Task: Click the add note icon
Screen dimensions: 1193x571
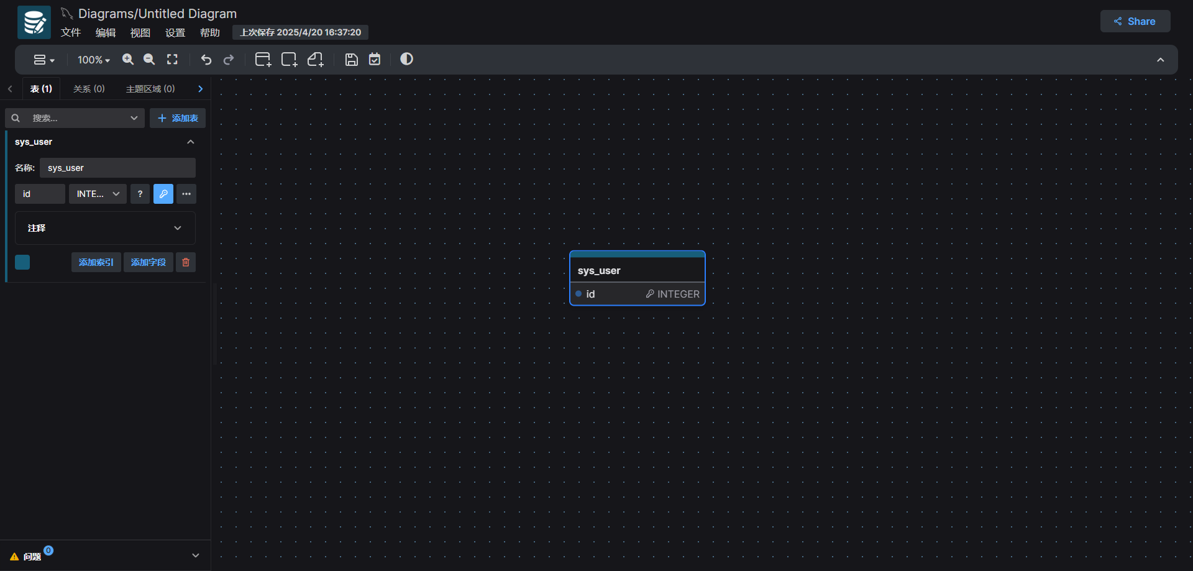Action: (316, 60)
